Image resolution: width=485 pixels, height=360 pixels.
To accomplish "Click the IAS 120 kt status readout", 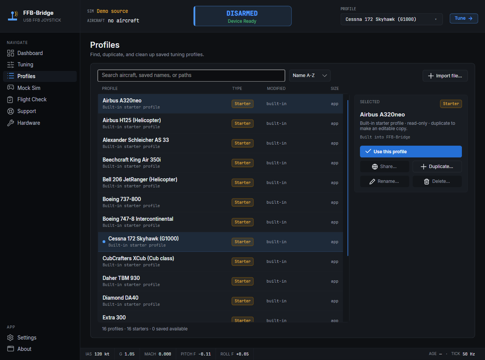I will click(97, 354).
